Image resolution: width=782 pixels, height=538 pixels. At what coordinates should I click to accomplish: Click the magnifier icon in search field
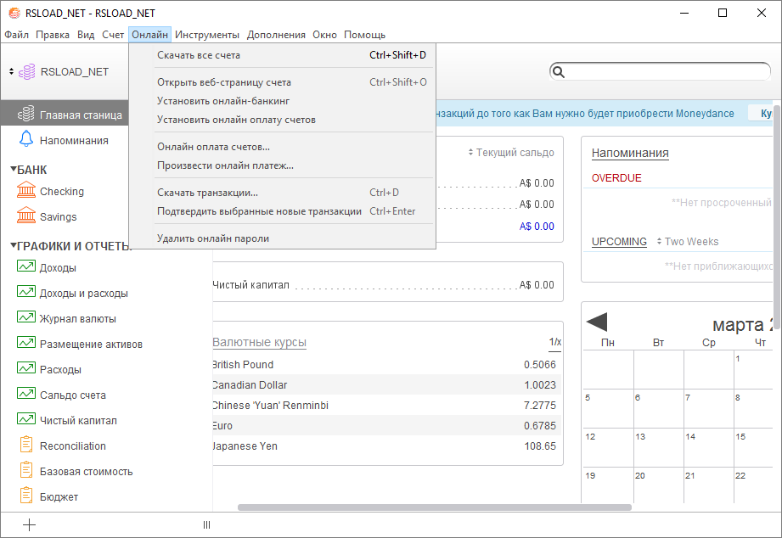pyautogui.click(x=559, y=72)
